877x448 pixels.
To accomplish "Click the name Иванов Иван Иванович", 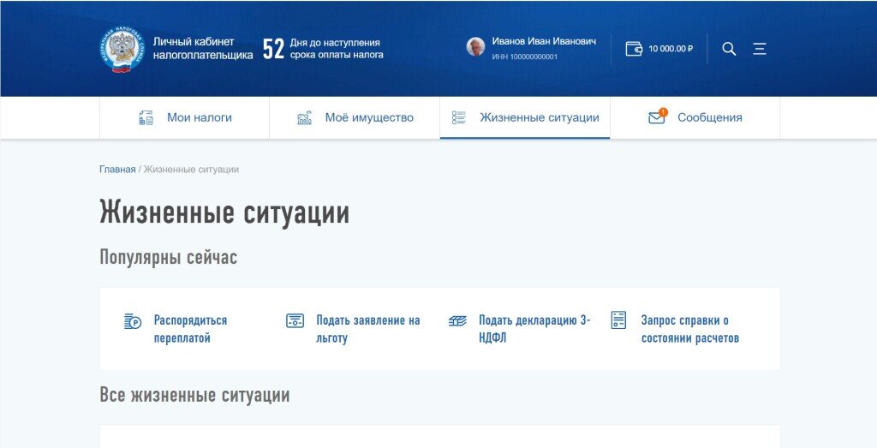I will click(x=544, y=41).
